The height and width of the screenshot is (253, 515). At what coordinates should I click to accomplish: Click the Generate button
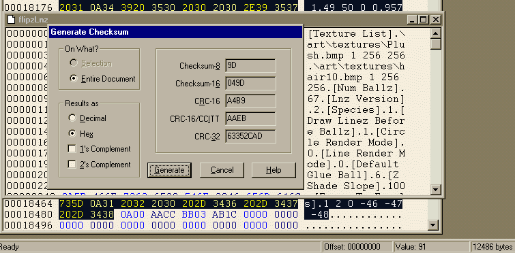click(x=169, y=170)
